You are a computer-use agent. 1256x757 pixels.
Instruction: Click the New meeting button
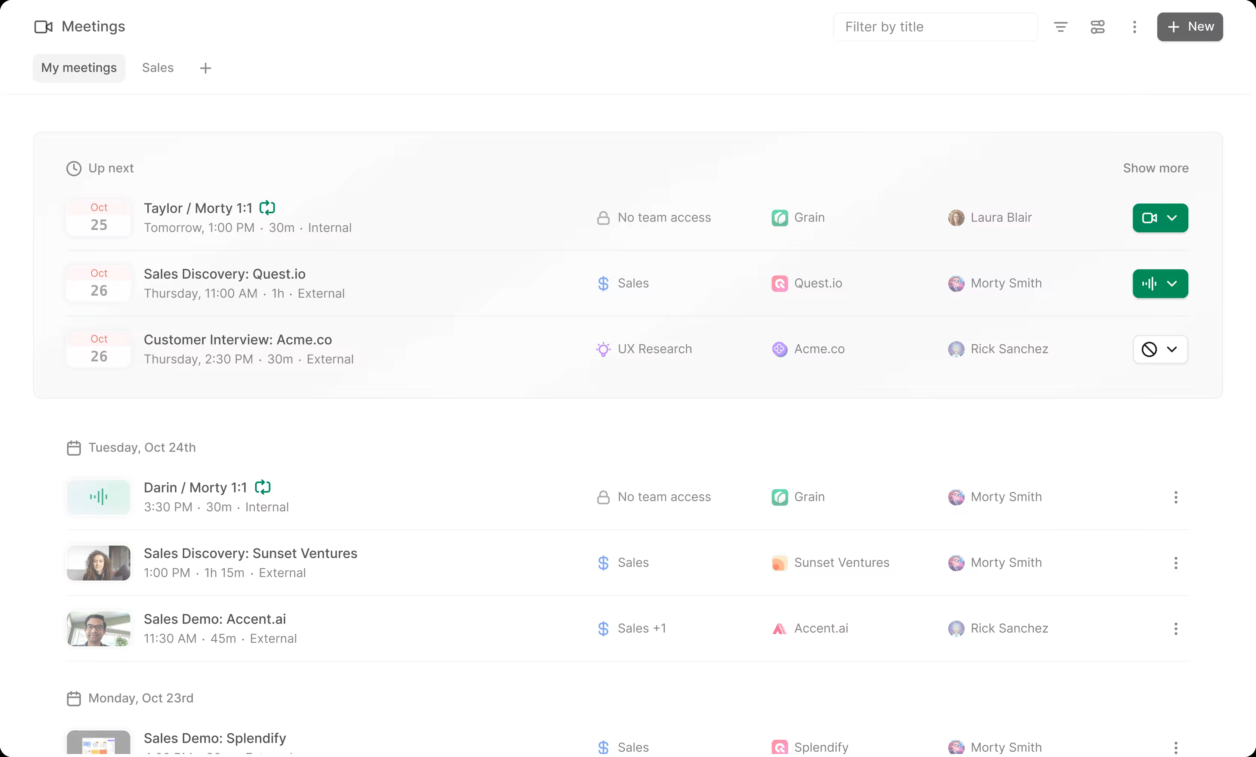(1189, 27)
